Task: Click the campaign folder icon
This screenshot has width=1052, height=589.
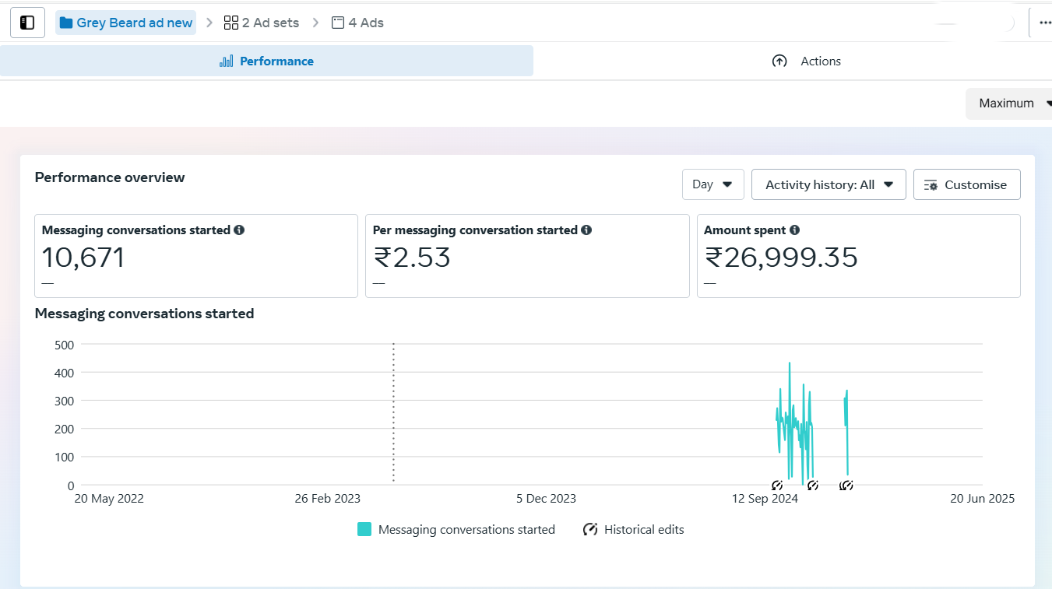Action: point(66,23)
